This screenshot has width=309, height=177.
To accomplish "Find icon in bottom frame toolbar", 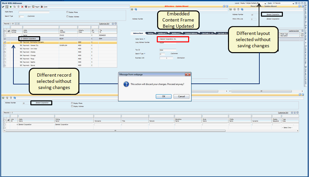I will 7,98.
